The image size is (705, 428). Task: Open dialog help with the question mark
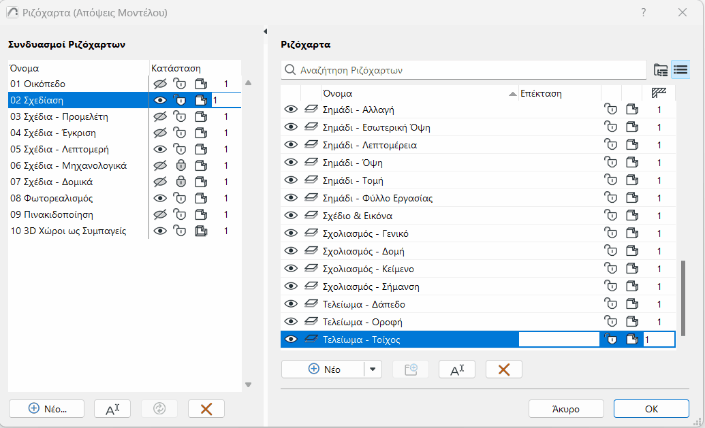point(644,12)
